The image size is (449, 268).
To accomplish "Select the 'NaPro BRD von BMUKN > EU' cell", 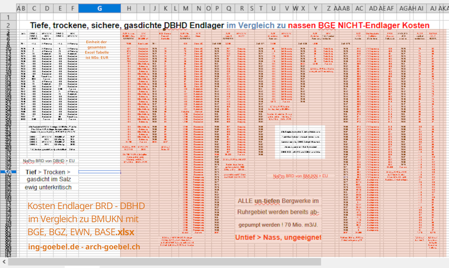I will tap(300, 176).
